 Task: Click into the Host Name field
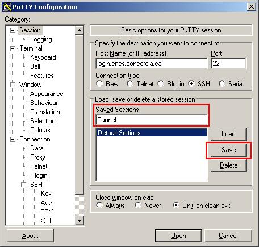pyautogui.click(x=151, y=64)
